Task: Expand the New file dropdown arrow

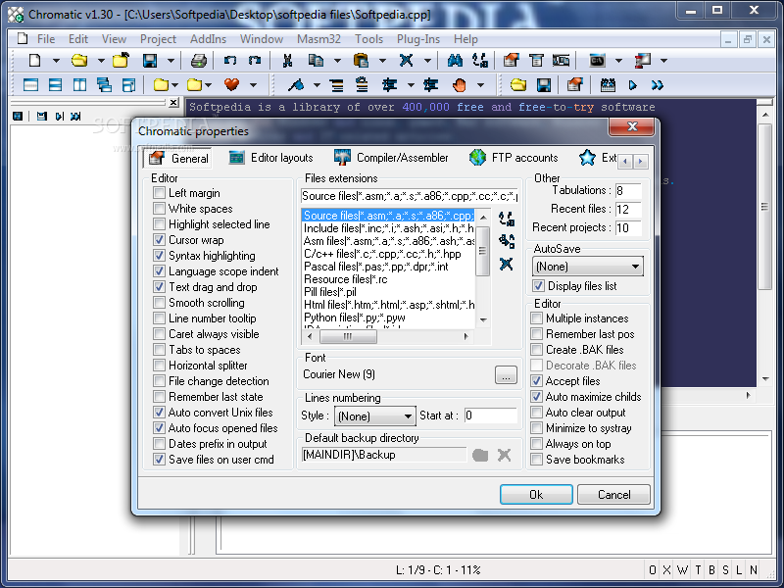Action: point(56,61)
